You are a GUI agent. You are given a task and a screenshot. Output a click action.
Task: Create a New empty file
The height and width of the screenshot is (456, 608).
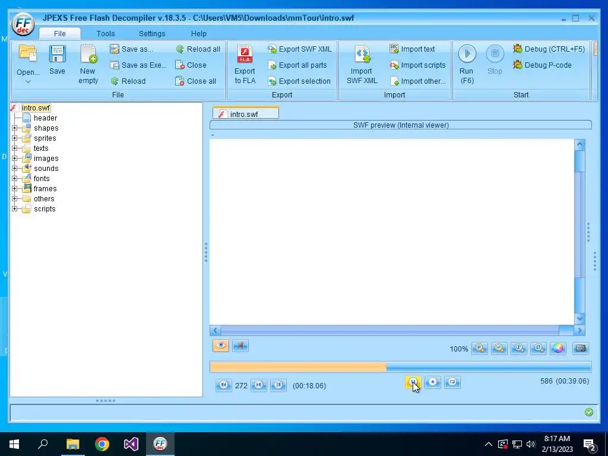click(x=88, y=64)
